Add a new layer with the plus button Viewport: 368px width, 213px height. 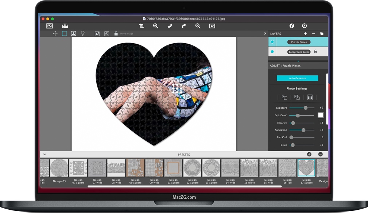[305, 33]
